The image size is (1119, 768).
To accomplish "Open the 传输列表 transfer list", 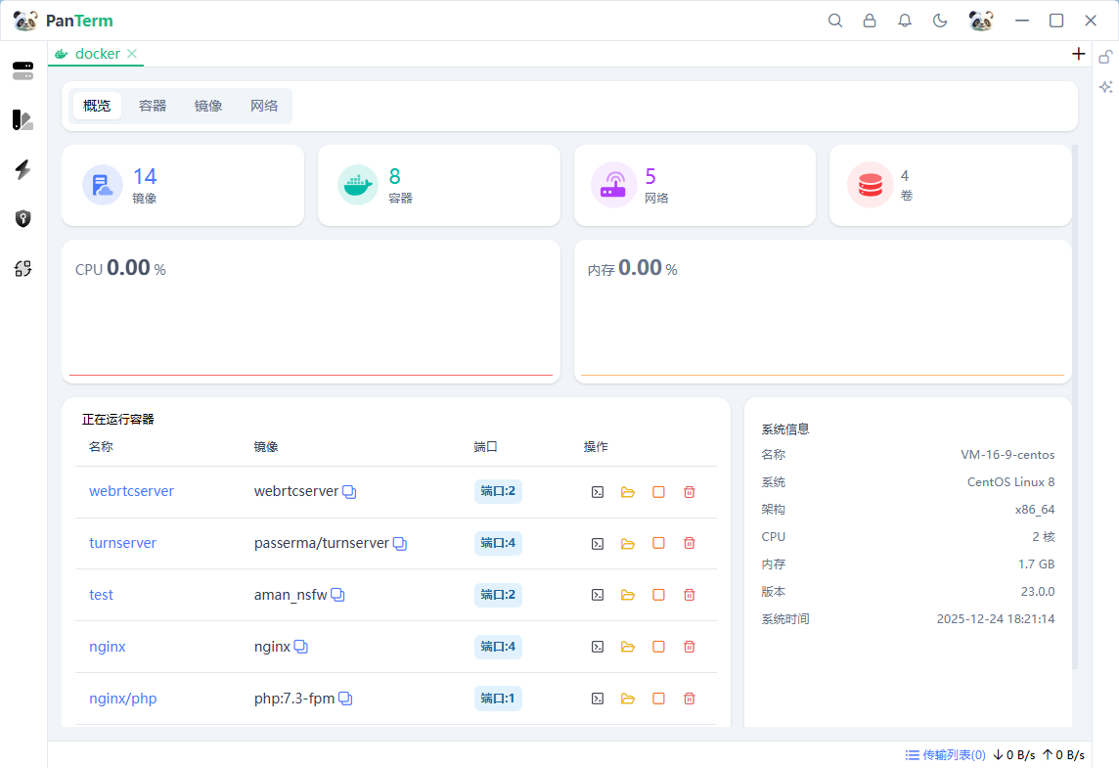I will click(x=945, y=755).
